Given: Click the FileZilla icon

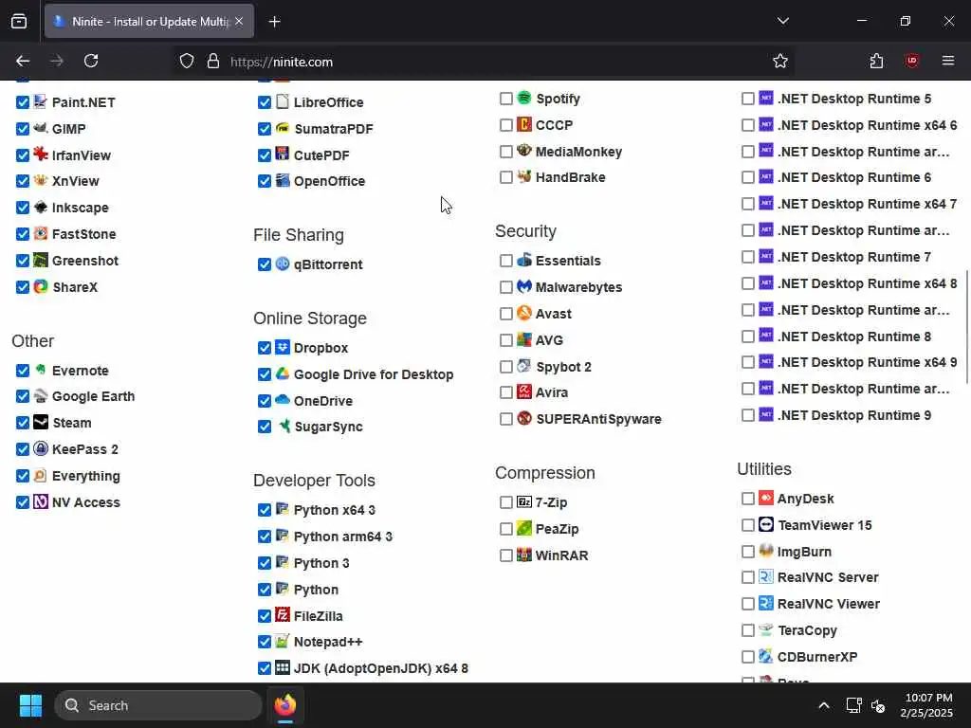Looking at the screenshot, I should point(283,615).
